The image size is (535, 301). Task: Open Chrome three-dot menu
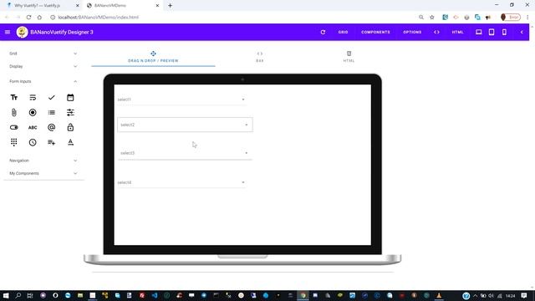[x=527, y=17]
